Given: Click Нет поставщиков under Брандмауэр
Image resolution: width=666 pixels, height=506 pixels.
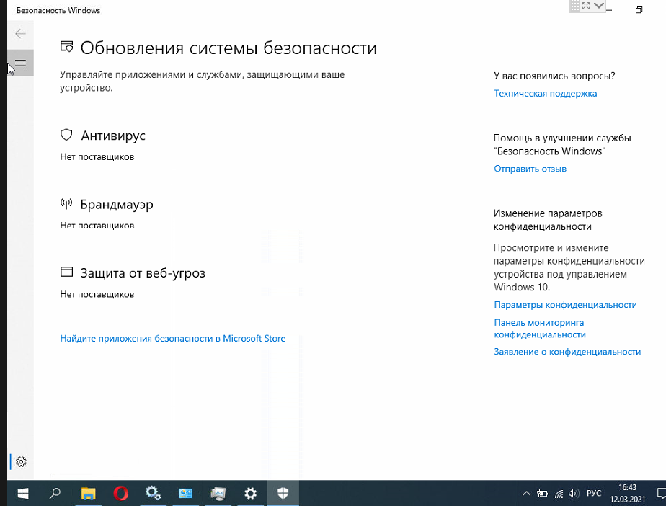Looking at the screenshot, I should coord(97,226).
